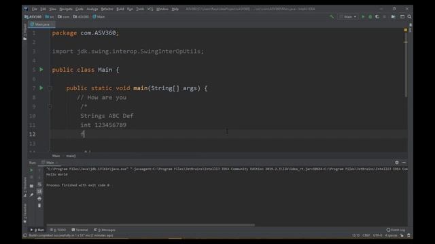Click the Run console horizontal scrollbar

point(150,225)
